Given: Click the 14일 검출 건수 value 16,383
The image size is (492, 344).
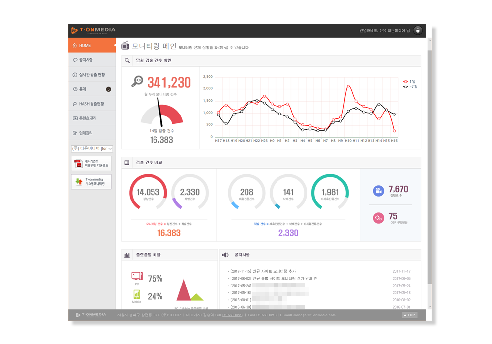Looking at the screenshot, I should 161,140.
